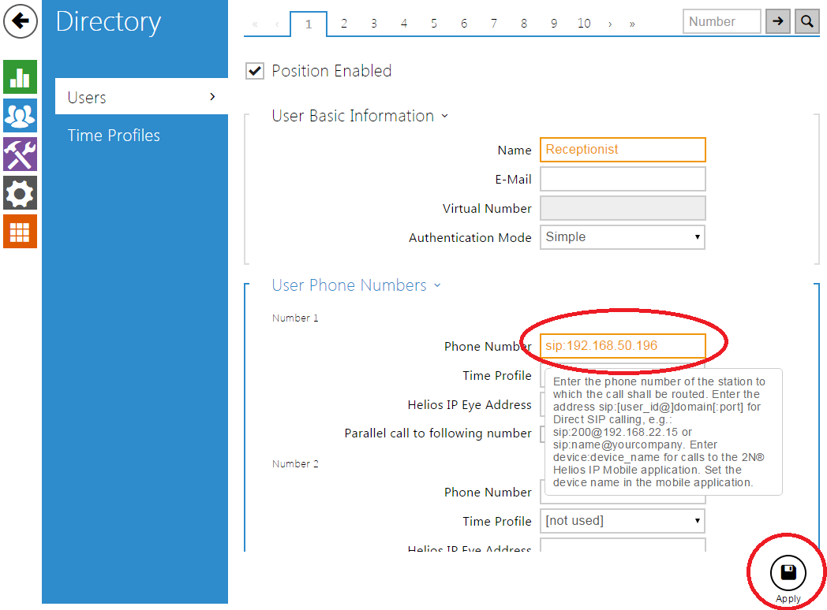
Task: Open the gray System gear icon
Action: tap(20, 192)
